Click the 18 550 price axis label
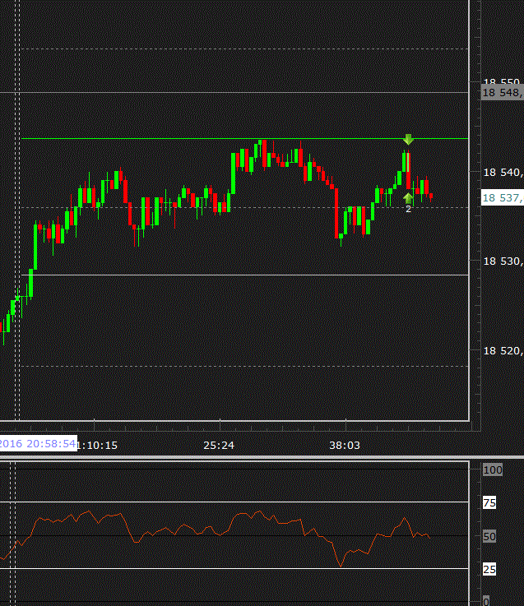 point(503,82)
